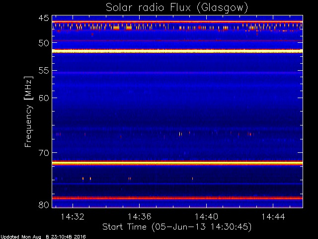This screenshot has height=239, width=318.
Task: Click the 80 frequency axis label
Action: click(x=44, y=205)
